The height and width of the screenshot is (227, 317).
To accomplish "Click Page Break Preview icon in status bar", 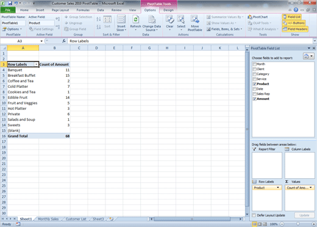I will (x=265, y=224).
